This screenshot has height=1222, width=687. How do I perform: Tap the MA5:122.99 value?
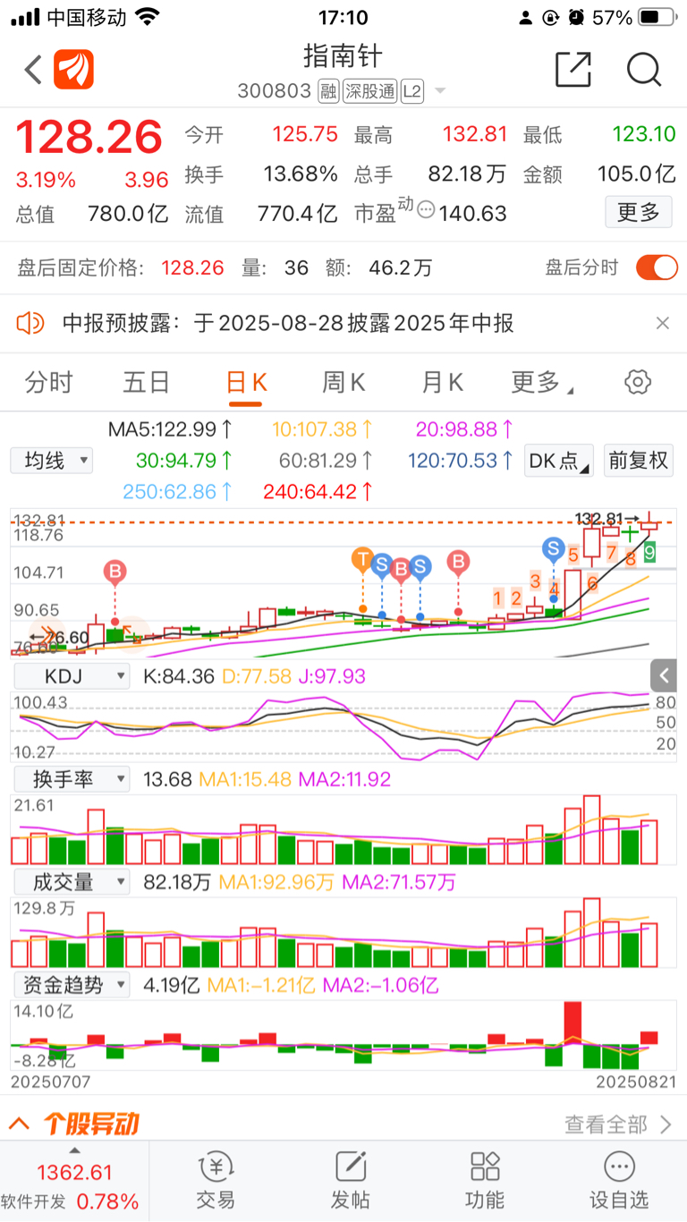(x=171, y=429)
